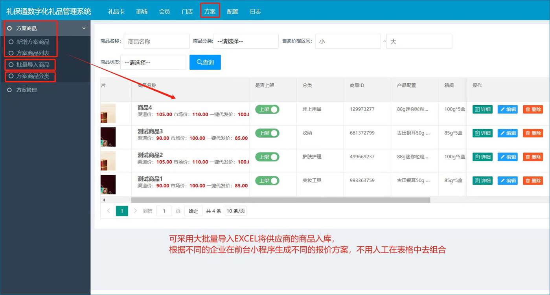Open 详细 details for 商品4
The width and height of the screenshot is (550, 295).
pos(482,109)
